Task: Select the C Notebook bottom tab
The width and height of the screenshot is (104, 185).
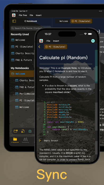Action: click(15, 140)
